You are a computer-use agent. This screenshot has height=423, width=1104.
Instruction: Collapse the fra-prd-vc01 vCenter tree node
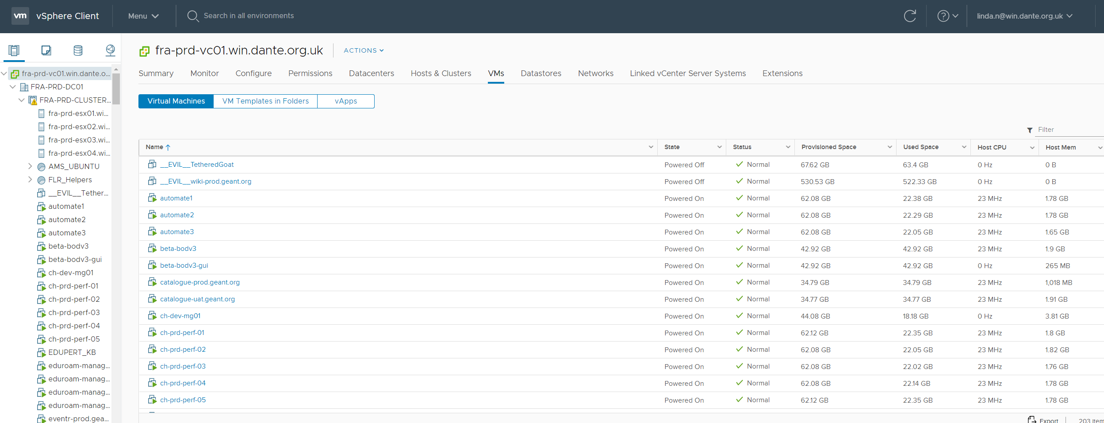[4, 73]
